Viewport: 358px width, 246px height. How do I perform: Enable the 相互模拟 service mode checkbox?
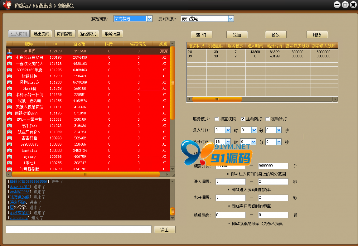217,119
